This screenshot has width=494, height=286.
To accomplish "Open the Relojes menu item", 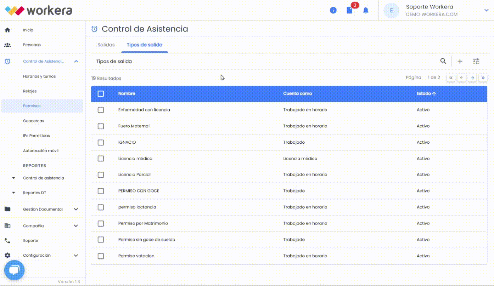I will (30, 91).
